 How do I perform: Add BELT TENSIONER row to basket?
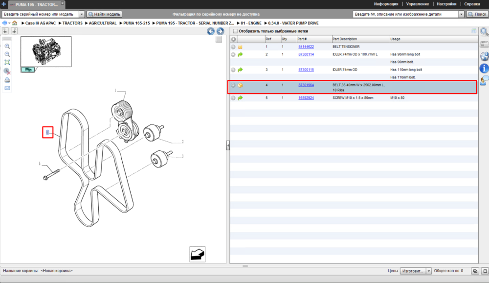pos(233,47)
